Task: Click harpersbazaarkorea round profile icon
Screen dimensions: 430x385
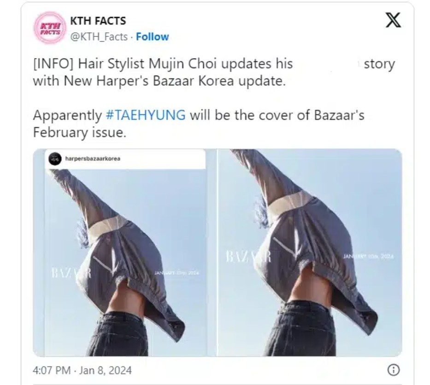Action: pyautogui.click(x=55, y=159)
